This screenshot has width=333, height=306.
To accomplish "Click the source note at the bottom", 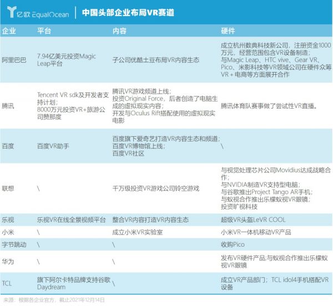I will [54, 299].
